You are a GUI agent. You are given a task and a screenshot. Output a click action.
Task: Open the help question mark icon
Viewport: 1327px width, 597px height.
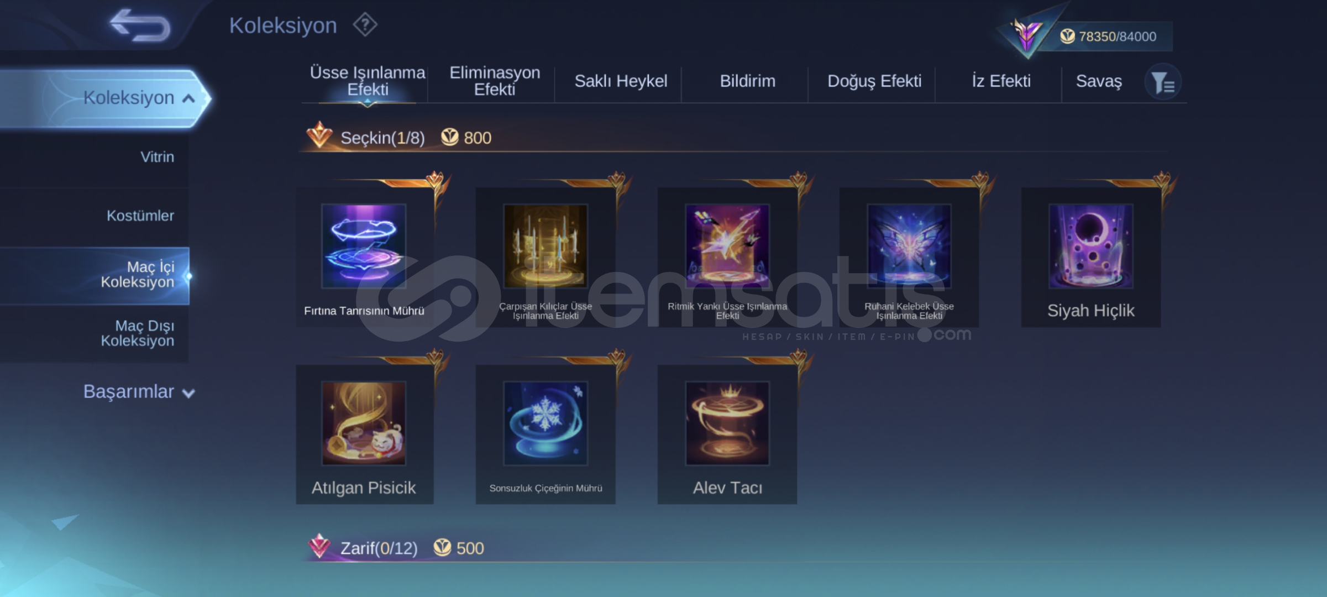(x=365, y=25)
